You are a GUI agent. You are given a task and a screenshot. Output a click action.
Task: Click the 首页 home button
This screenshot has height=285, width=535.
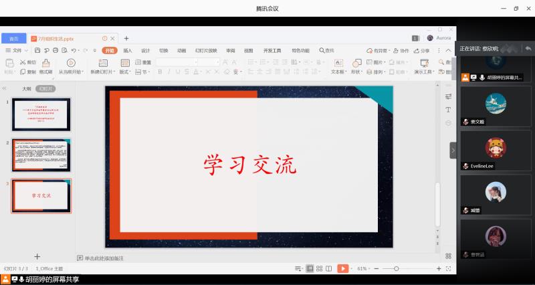point(14,39)
